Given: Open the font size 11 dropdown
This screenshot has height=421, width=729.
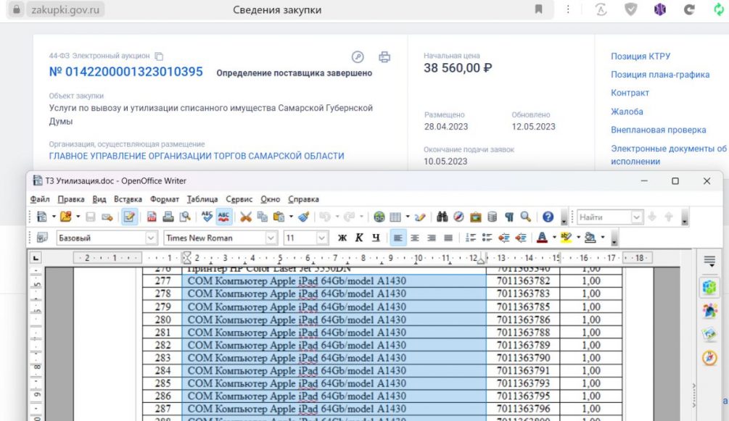Looking at the screenshot, I should [322, 238].
